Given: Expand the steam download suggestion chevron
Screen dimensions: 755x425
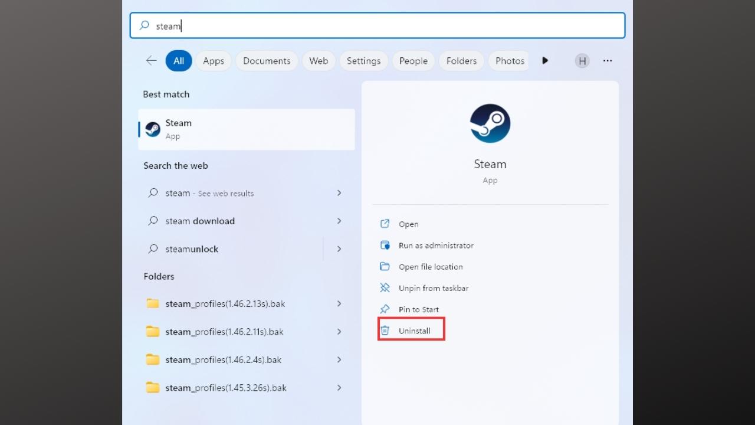Looking at the screenshot, I should 339,221.
